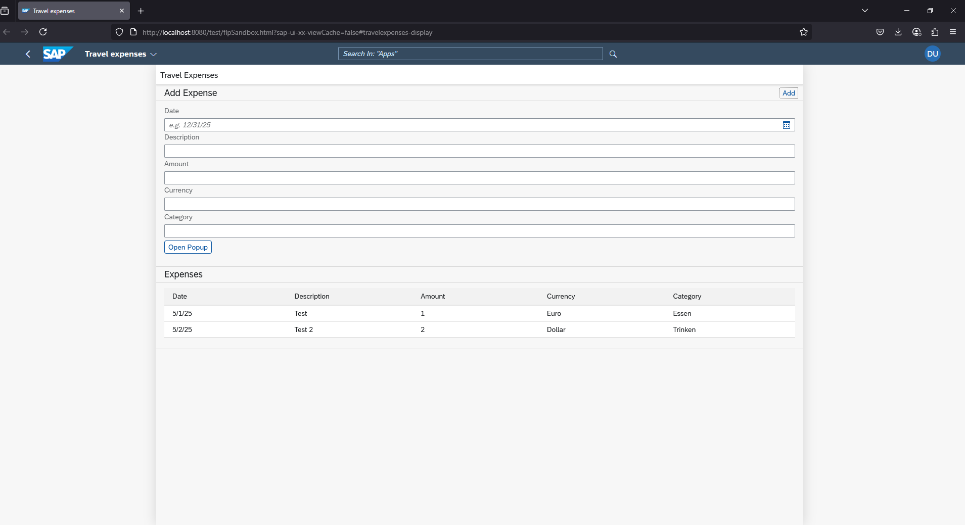Click the Open Popup button

tap(188, 247)
